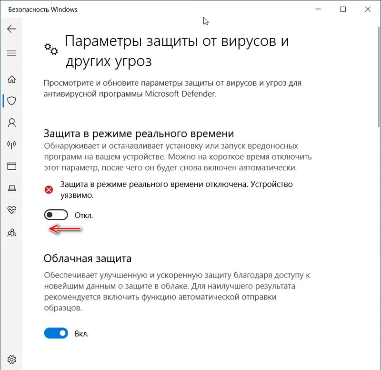
Task: Open Firewall & network protection icon
Action: [x=11, y=144]
